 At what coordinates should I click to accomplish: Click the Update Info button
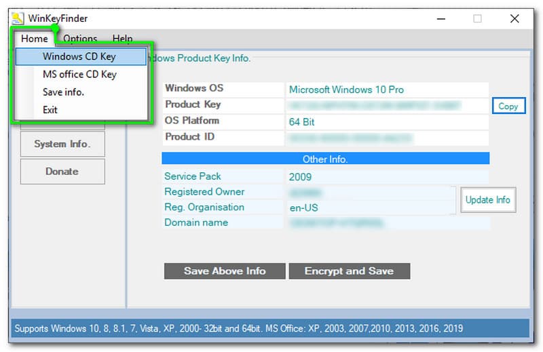(x=488, y=200)
